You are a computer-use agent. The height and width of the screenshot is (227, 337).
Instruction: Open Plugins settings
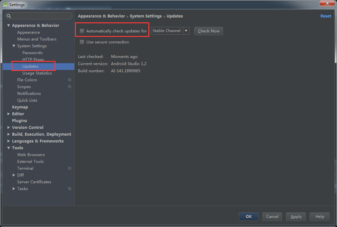(x=19, y=121)
